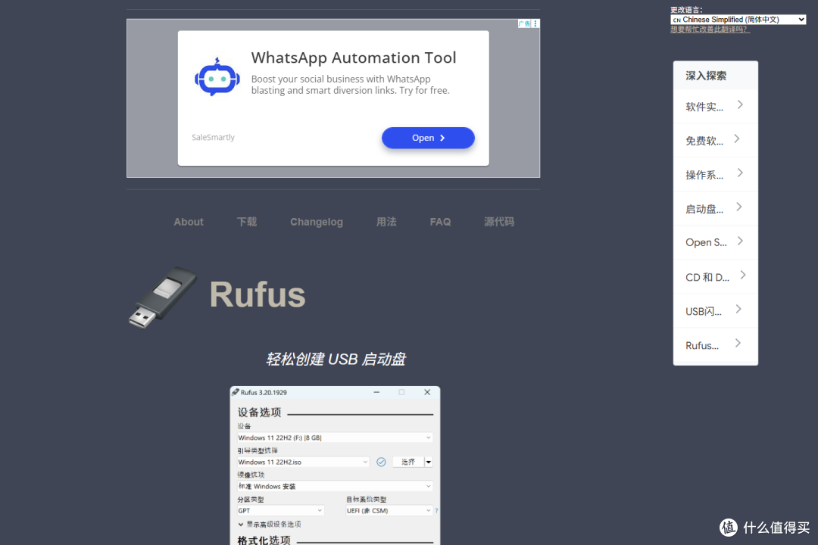This screenshot has height=545, width=818.
Task: Open the FAQ navigation tab
Action: tap(440, 222)
